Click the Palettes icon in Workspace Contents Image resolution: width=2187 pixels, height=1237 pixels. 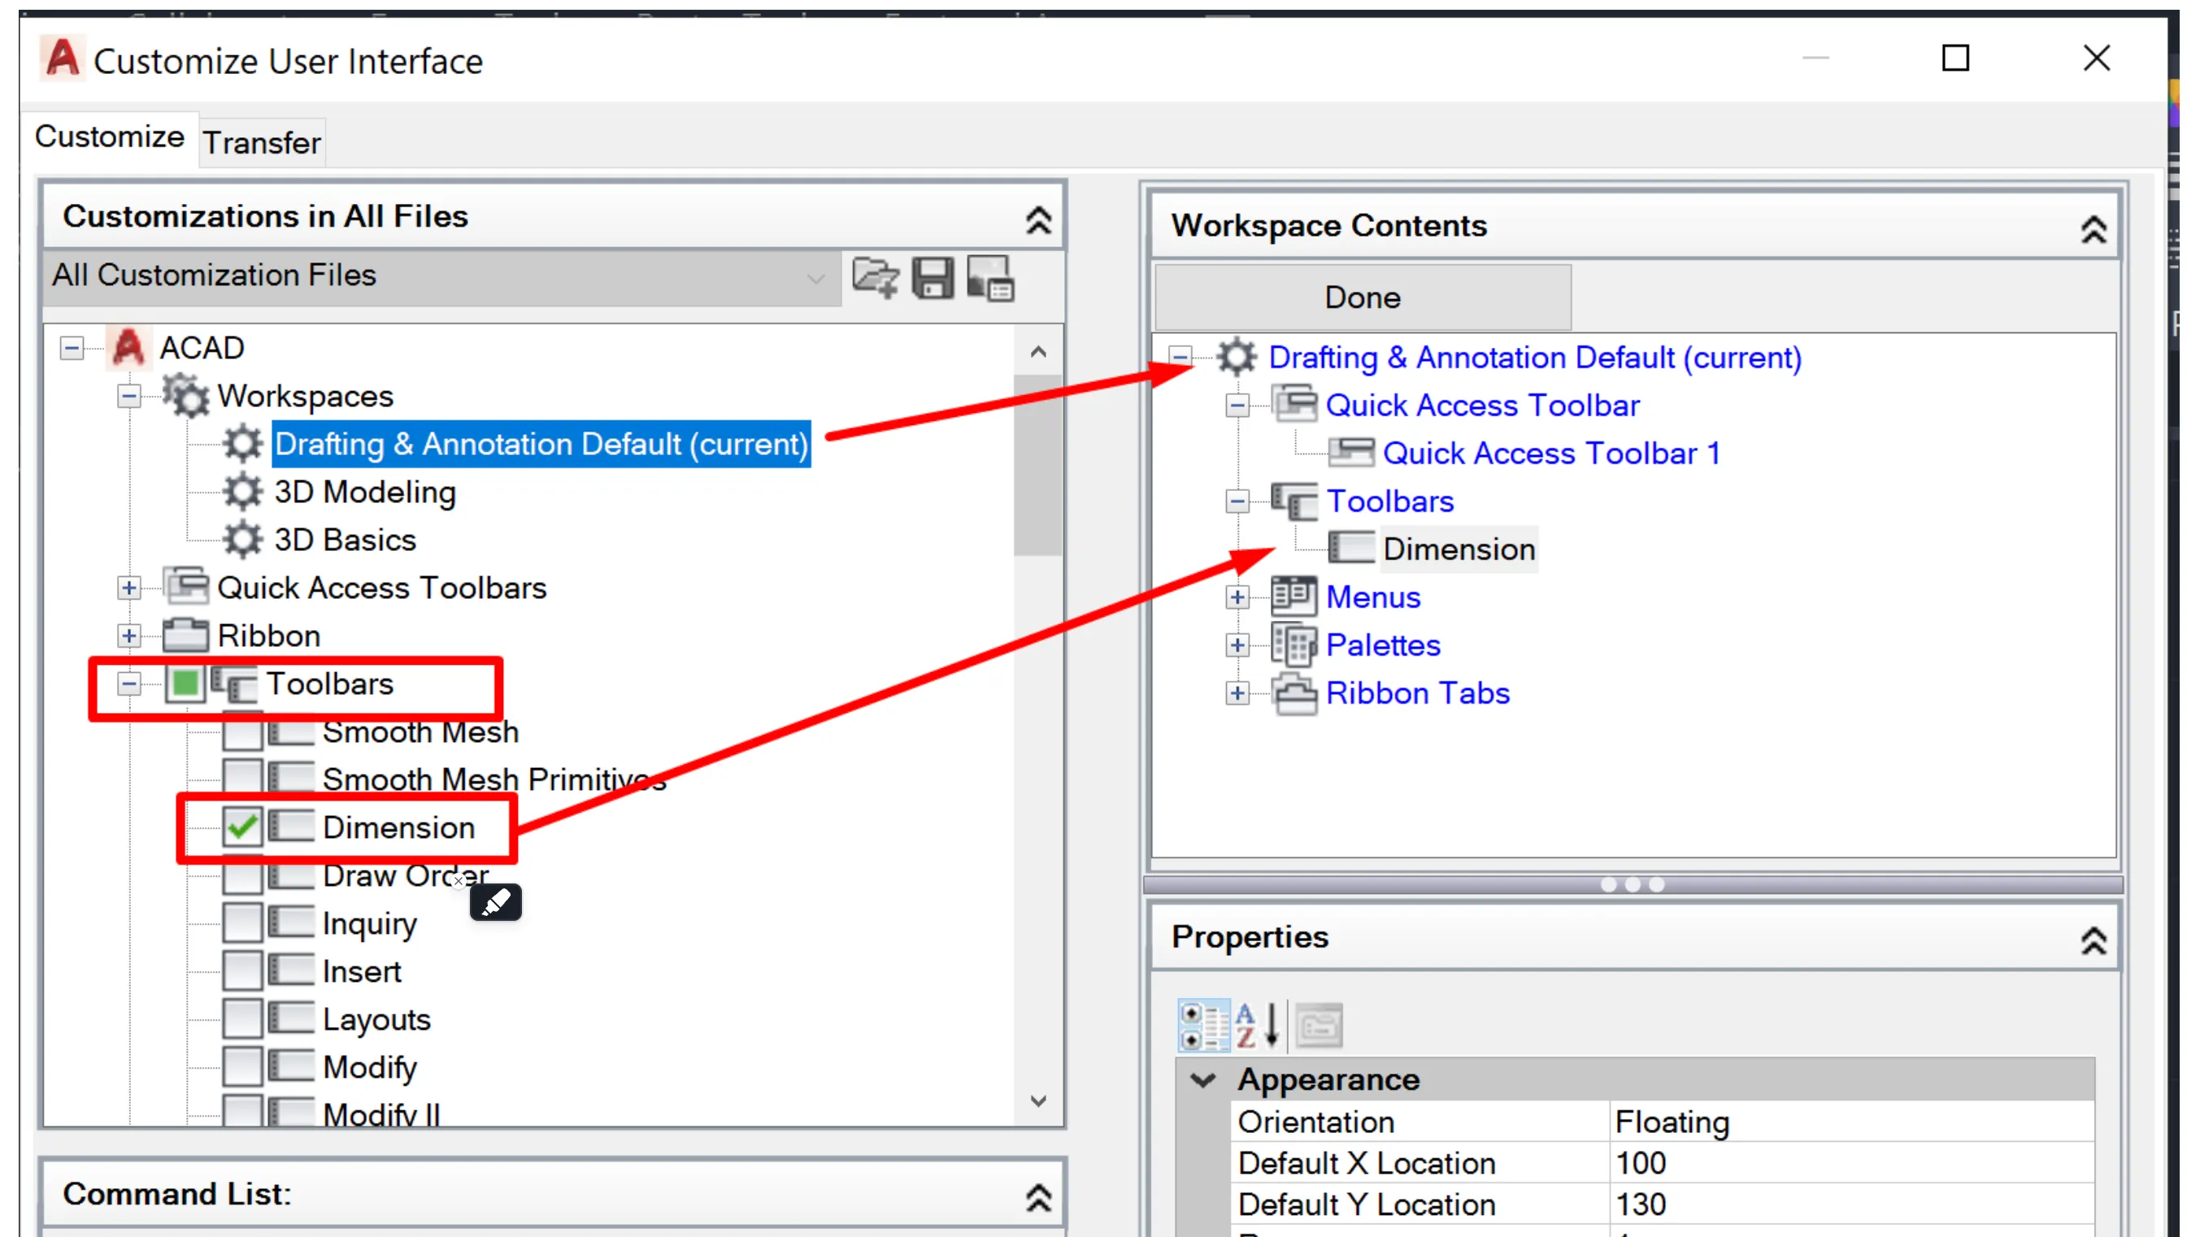(x=1294, y=644)
